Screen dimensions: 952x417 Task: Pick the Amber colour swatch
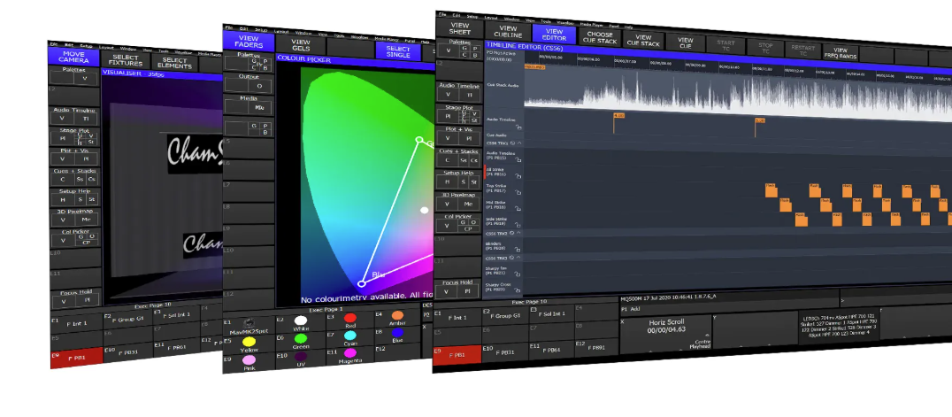click(x=397, y=315)
